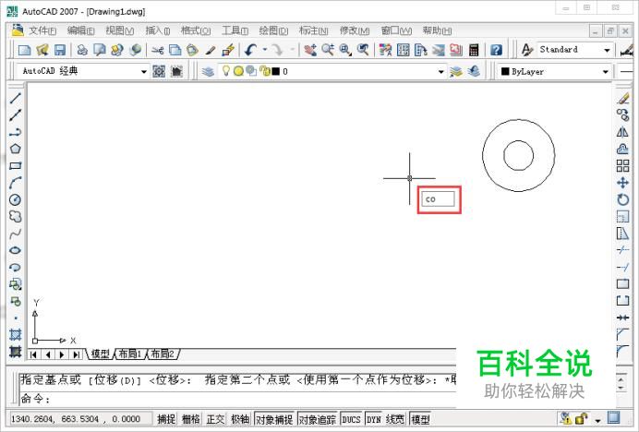Expand the undo history arrow

(x=265, y=50)
